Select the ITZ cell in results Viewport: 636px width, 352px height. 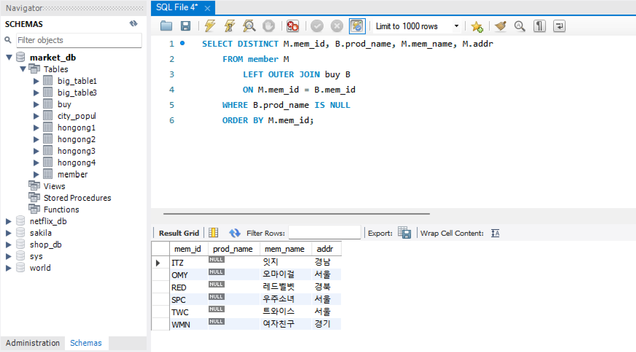(189, 262)
